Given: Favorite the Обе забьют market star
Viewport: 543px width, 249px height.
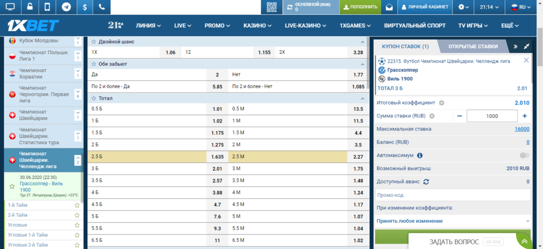Looking at the screenshot, I should point(93,64).
